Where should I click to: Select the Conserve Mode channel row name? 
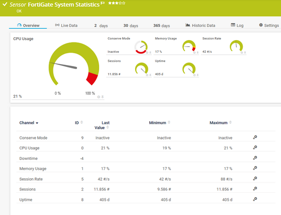point(34,138)
